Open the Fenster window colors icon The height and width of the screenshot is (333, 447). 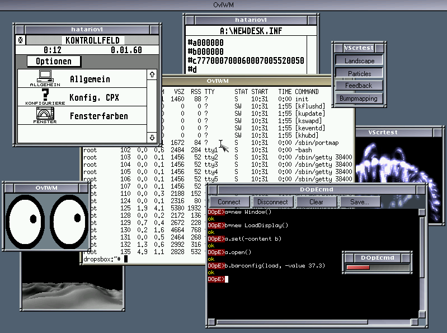point(45,114)
